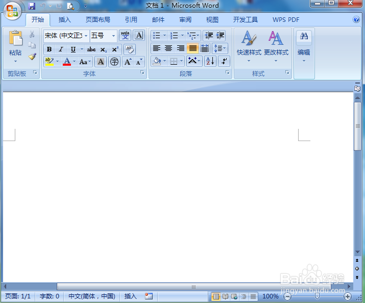The height and width of the screenshot is (303, 365).
Task: Expand the bullets list dropdown arrow
Action: click(164, 36)
